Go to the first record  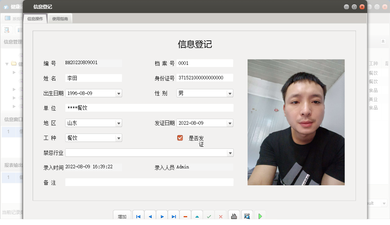pos(138,216)
